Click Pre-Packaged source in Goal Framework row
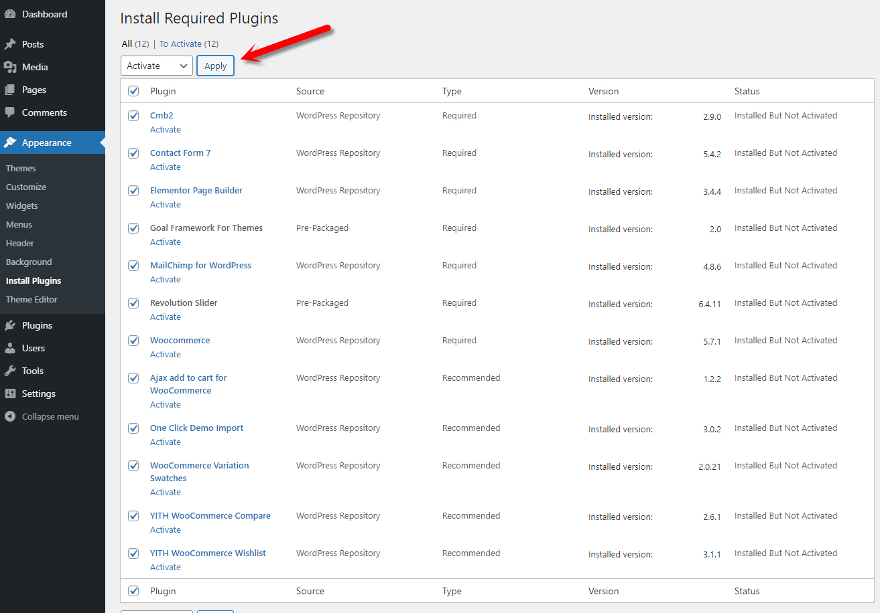 (322, 228)
